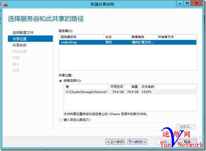206x151 pixels.
Task: Click the 结果 step in sidebar
Action: (16, 70)
